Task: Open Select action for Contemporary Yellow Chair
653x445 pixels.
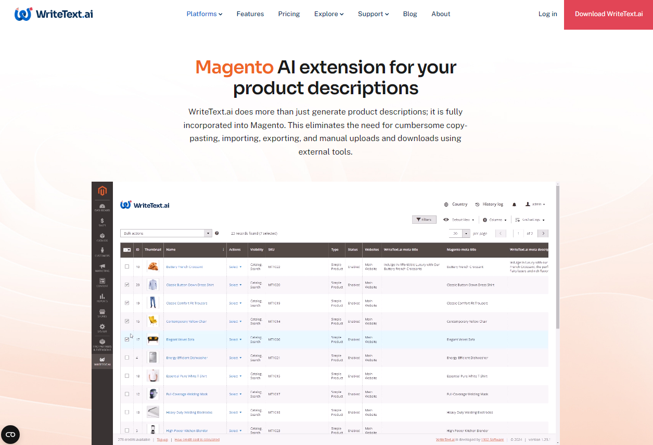Action: (235, 322)
